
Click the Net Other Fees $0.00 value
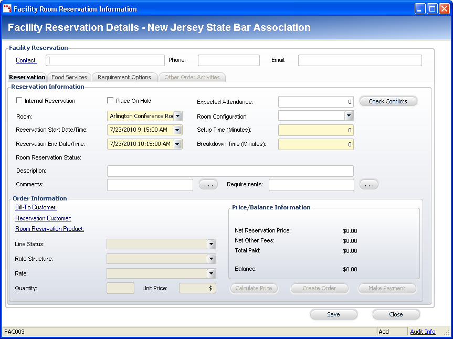(x=350, y=241)
